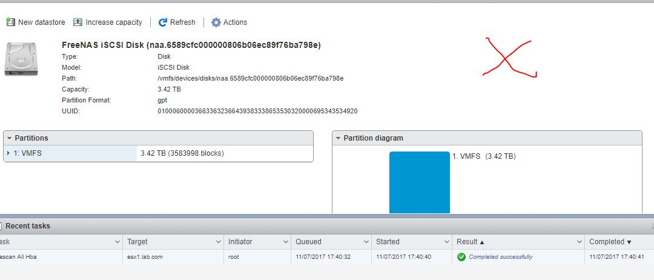Sort tasks by Target column
654x280 pixels.
pyautogui.click(x=137, y=242)
